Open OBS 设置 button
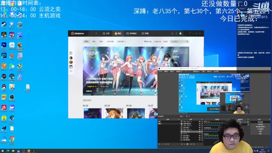 click(x=260, y=131)
